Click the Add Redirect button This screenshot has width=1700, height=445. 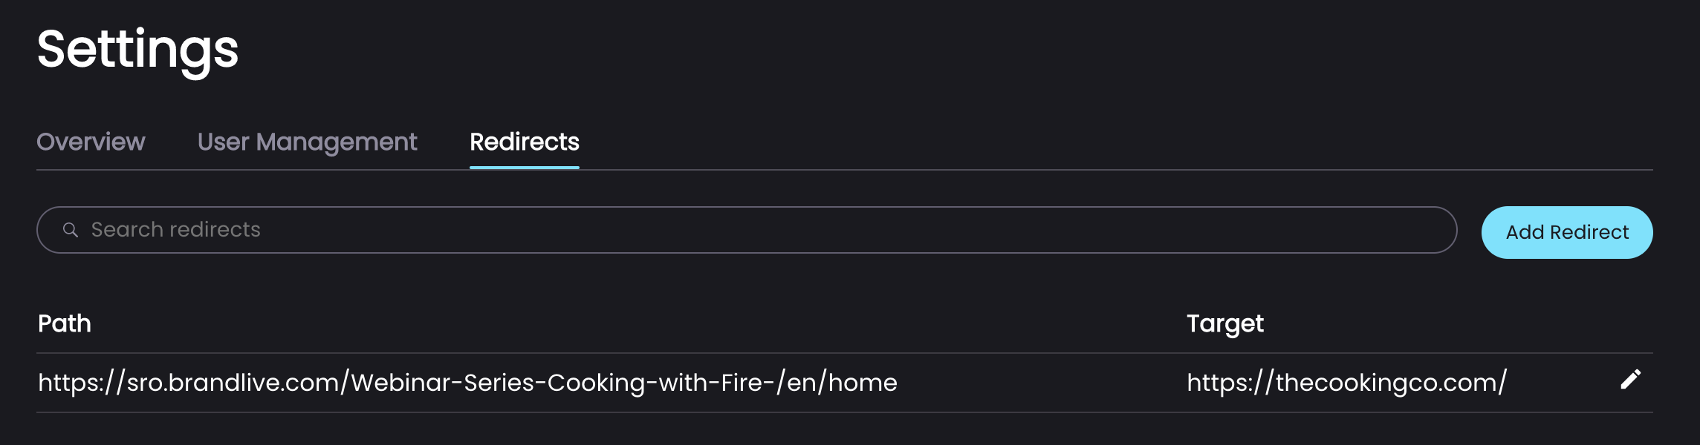1567,232
